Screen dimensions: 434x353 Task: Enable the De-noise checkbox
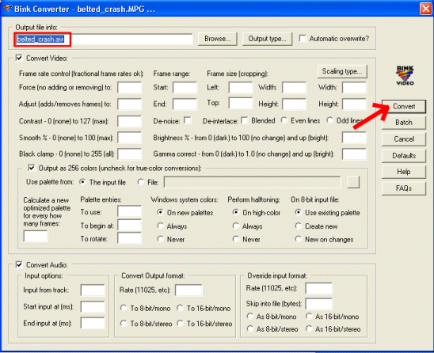pos(188,120)
